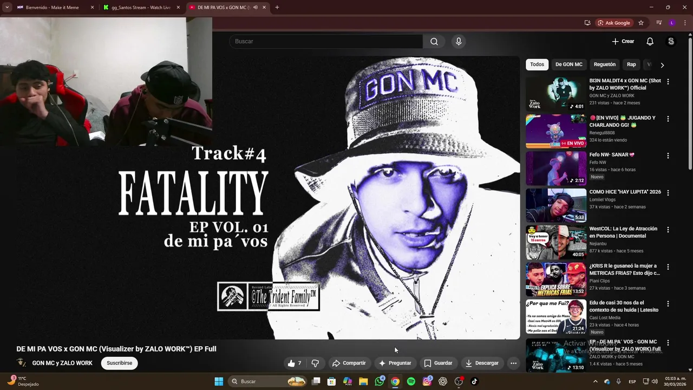Open WhatsApp from the taskbar
The height and width of the screenshot is (390, 693).
click(x=379, y=381)
